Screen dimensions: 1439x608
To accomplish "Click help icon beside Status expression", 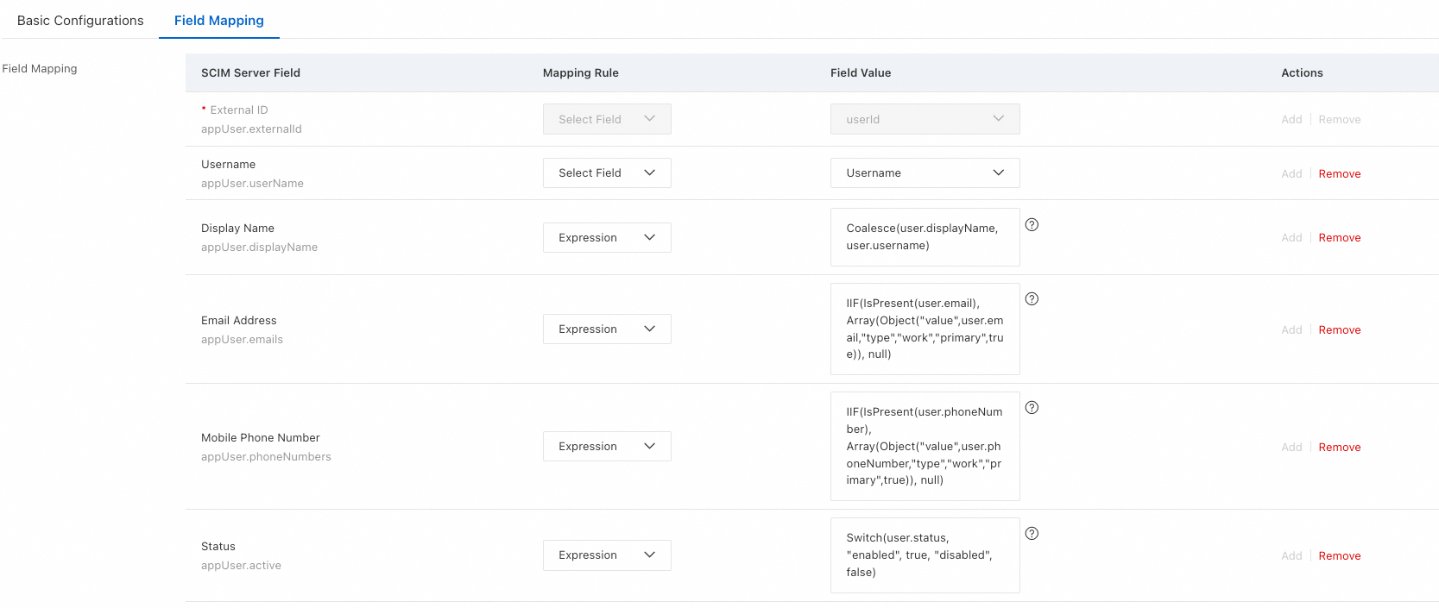I will pyautogui.click(x=1032, y=534).
